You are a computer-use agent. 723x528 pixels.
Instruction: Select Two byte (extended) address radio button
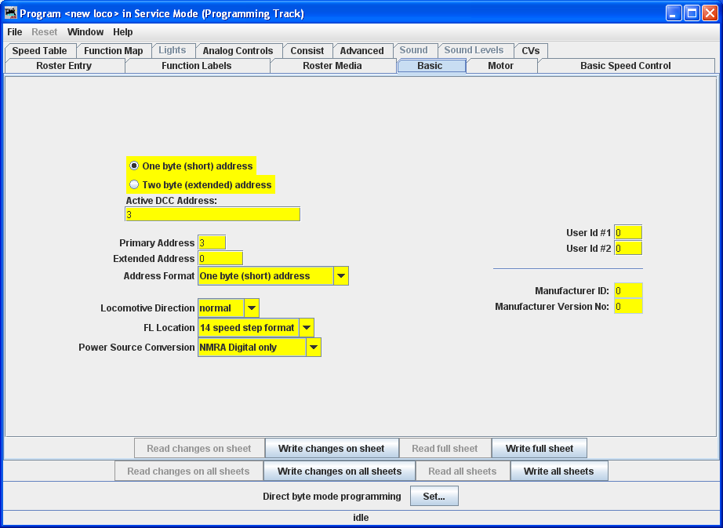click(134, 185)
